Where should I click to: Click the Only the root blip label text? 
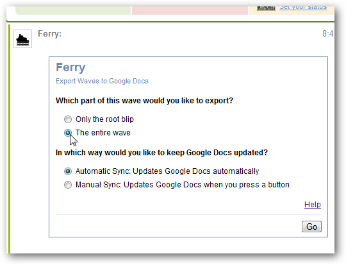tap(104, 119)
